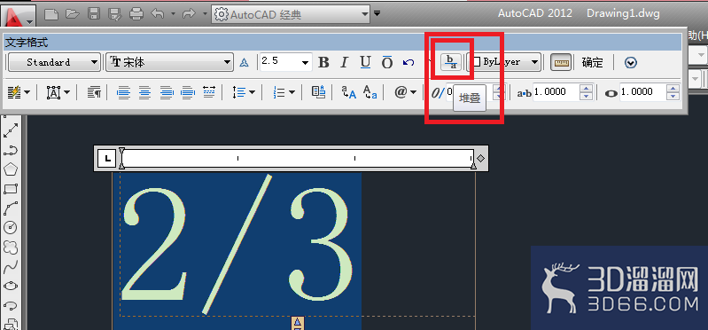This screenshot has width=708, height=330.
Task: Click the Save As icon
Action: (x=115, y=14)
